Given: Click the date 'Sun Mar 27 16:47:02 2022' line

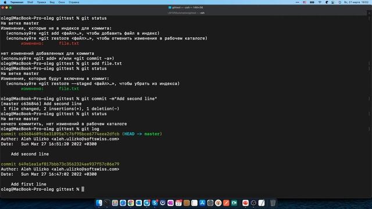Looking at the screenshot, I should pyautogui.click(x=49, y=174).
